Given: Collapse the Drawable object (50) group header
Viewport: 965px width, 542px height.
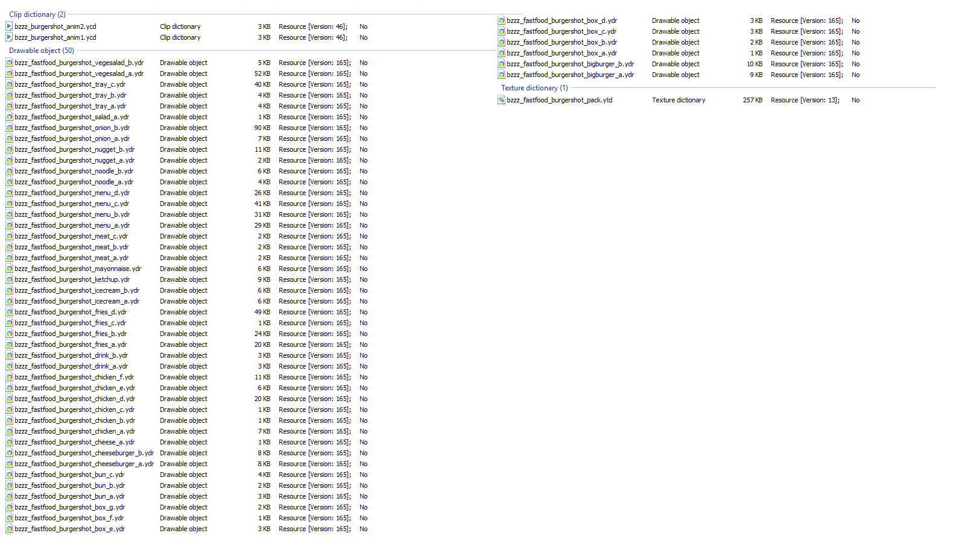Looking at the screenshot, I should coord(42,51).
